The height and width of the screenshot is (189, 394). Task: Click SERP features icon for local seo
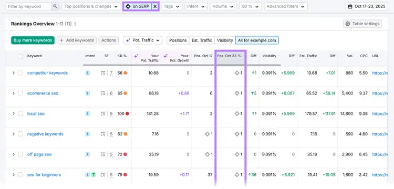pyautogui.click(x=103, y=114)
